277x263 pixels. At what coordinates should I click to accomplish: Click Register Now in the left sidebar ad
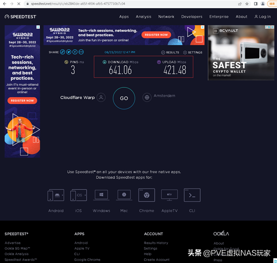tap(22, 100)
